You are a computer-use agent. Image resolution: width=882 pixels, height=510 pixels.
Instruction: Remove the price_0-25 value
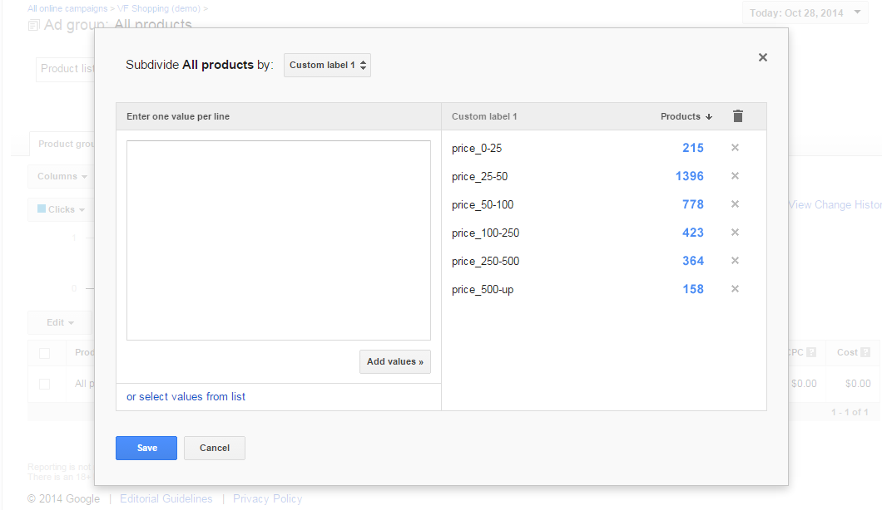(735, 148)
